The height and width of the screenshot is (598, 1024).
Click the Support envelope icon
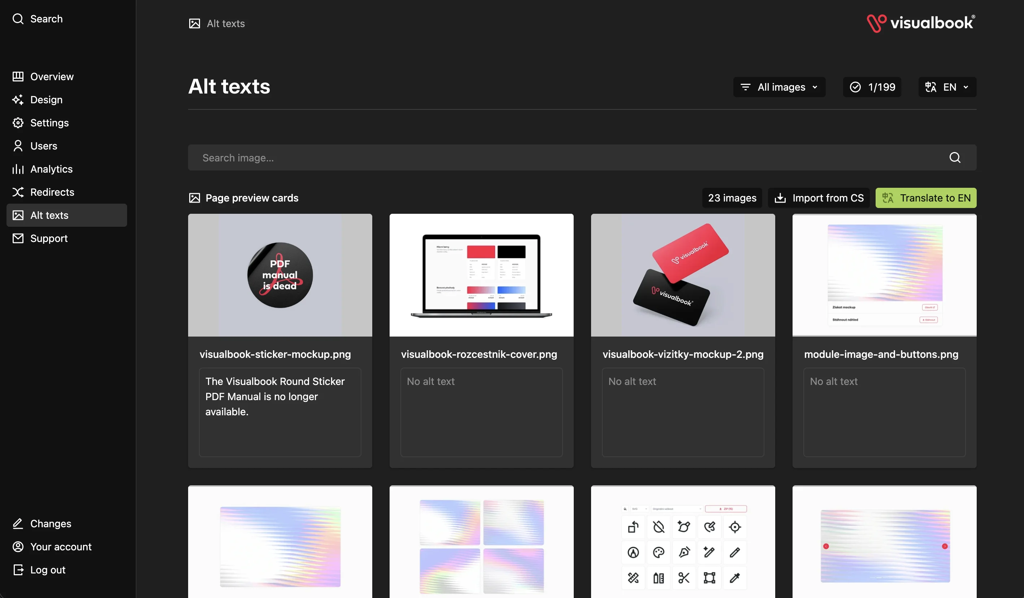pyautogui.click(x=18, y=238)
